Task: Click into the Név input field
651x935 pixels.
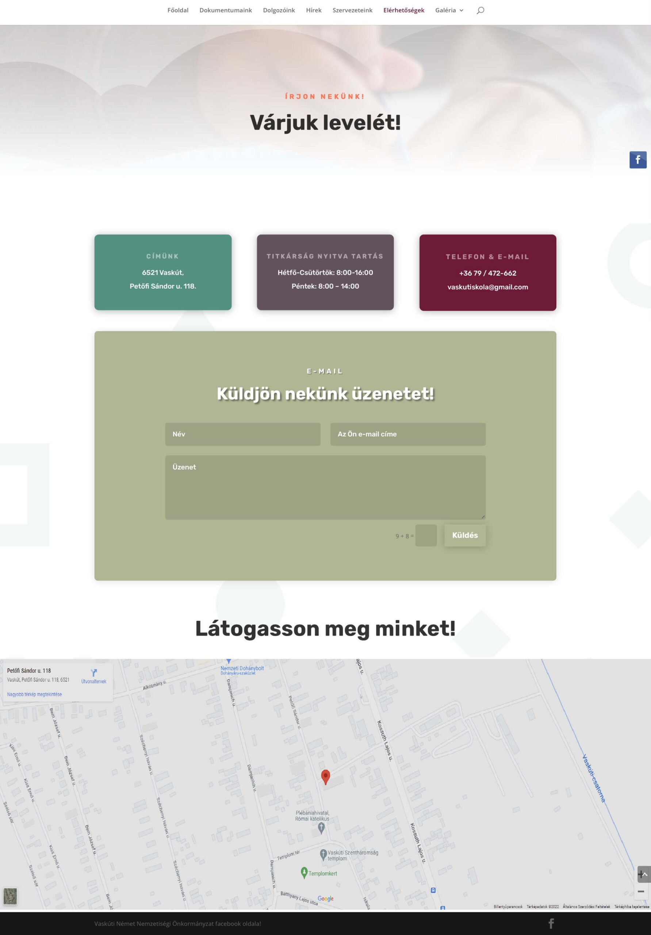Action: (x=243, y=434)
